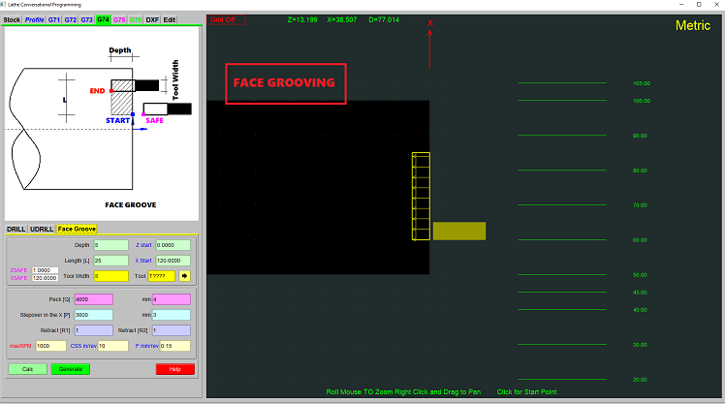Click the Depth input field
The image size is (725, 404).
110,245
